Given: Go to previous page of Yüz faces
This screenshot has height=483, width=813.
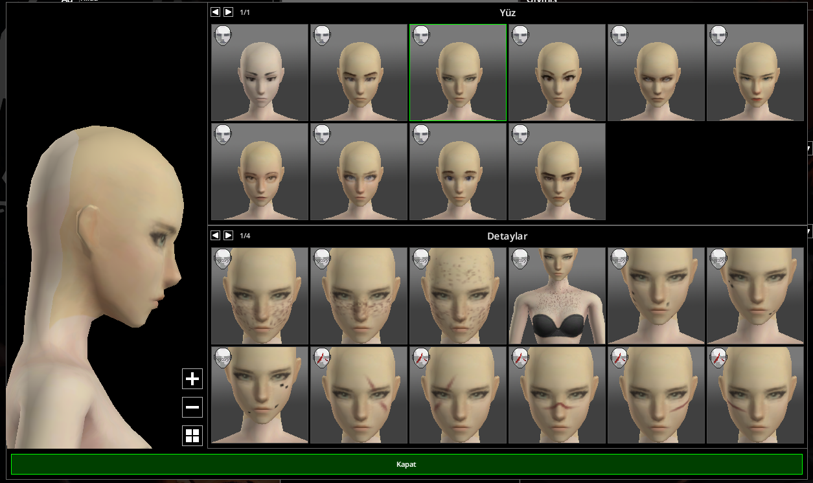Looking at the screenshot, I should pyautogui.click(x=216, y=12).
